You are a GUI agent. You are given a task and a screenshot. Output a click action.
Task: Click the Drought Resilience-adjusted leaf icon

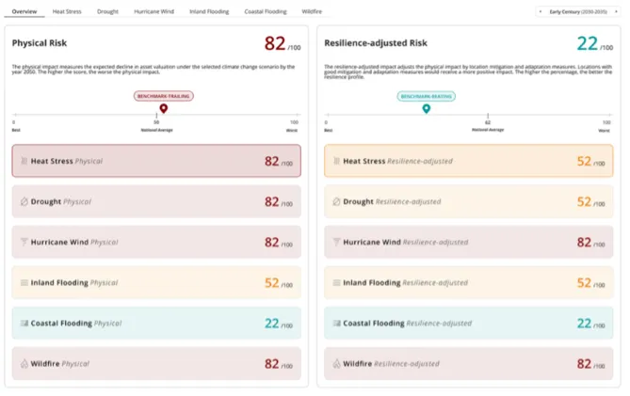336,201
